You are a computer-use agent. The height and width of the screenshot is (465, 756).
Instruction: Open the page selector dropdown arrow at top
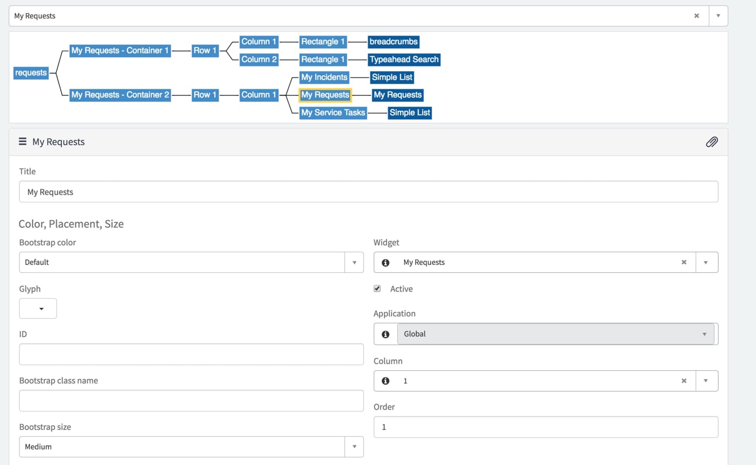click(718, 16)
